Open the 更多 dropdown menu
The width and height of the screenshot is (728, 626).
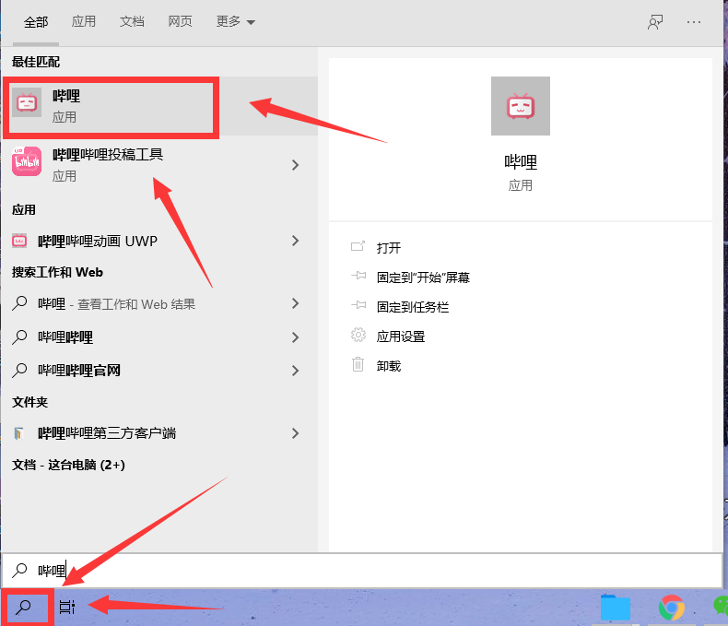tap(235, 21)
